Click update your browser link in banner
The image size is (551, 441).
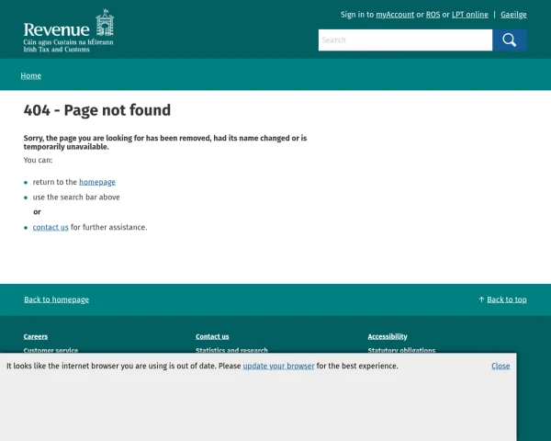click(x=278, y=366)
